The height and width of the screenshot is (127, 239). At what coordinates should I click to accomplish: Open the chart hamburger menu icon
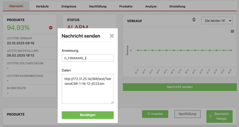coord(232,31)
